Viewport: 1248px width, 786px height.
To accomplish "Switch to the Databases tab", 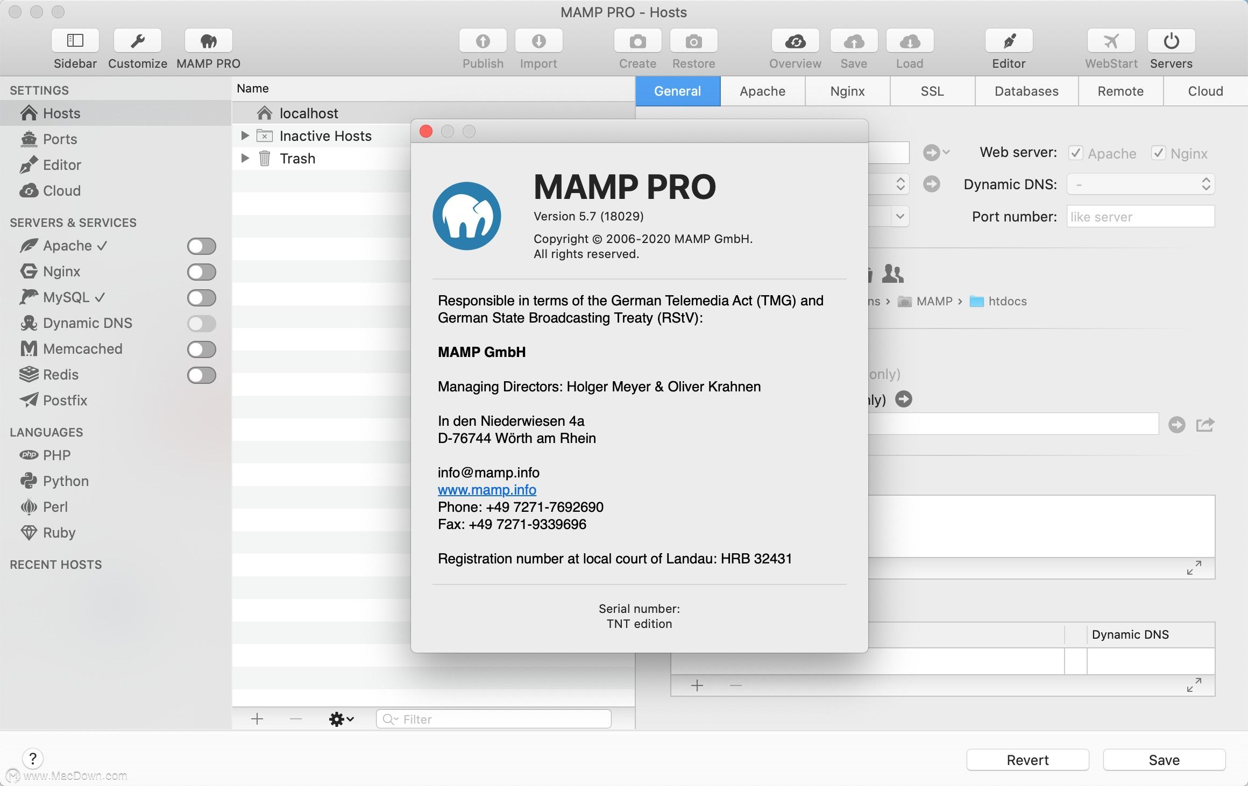I will (1026, 91).
